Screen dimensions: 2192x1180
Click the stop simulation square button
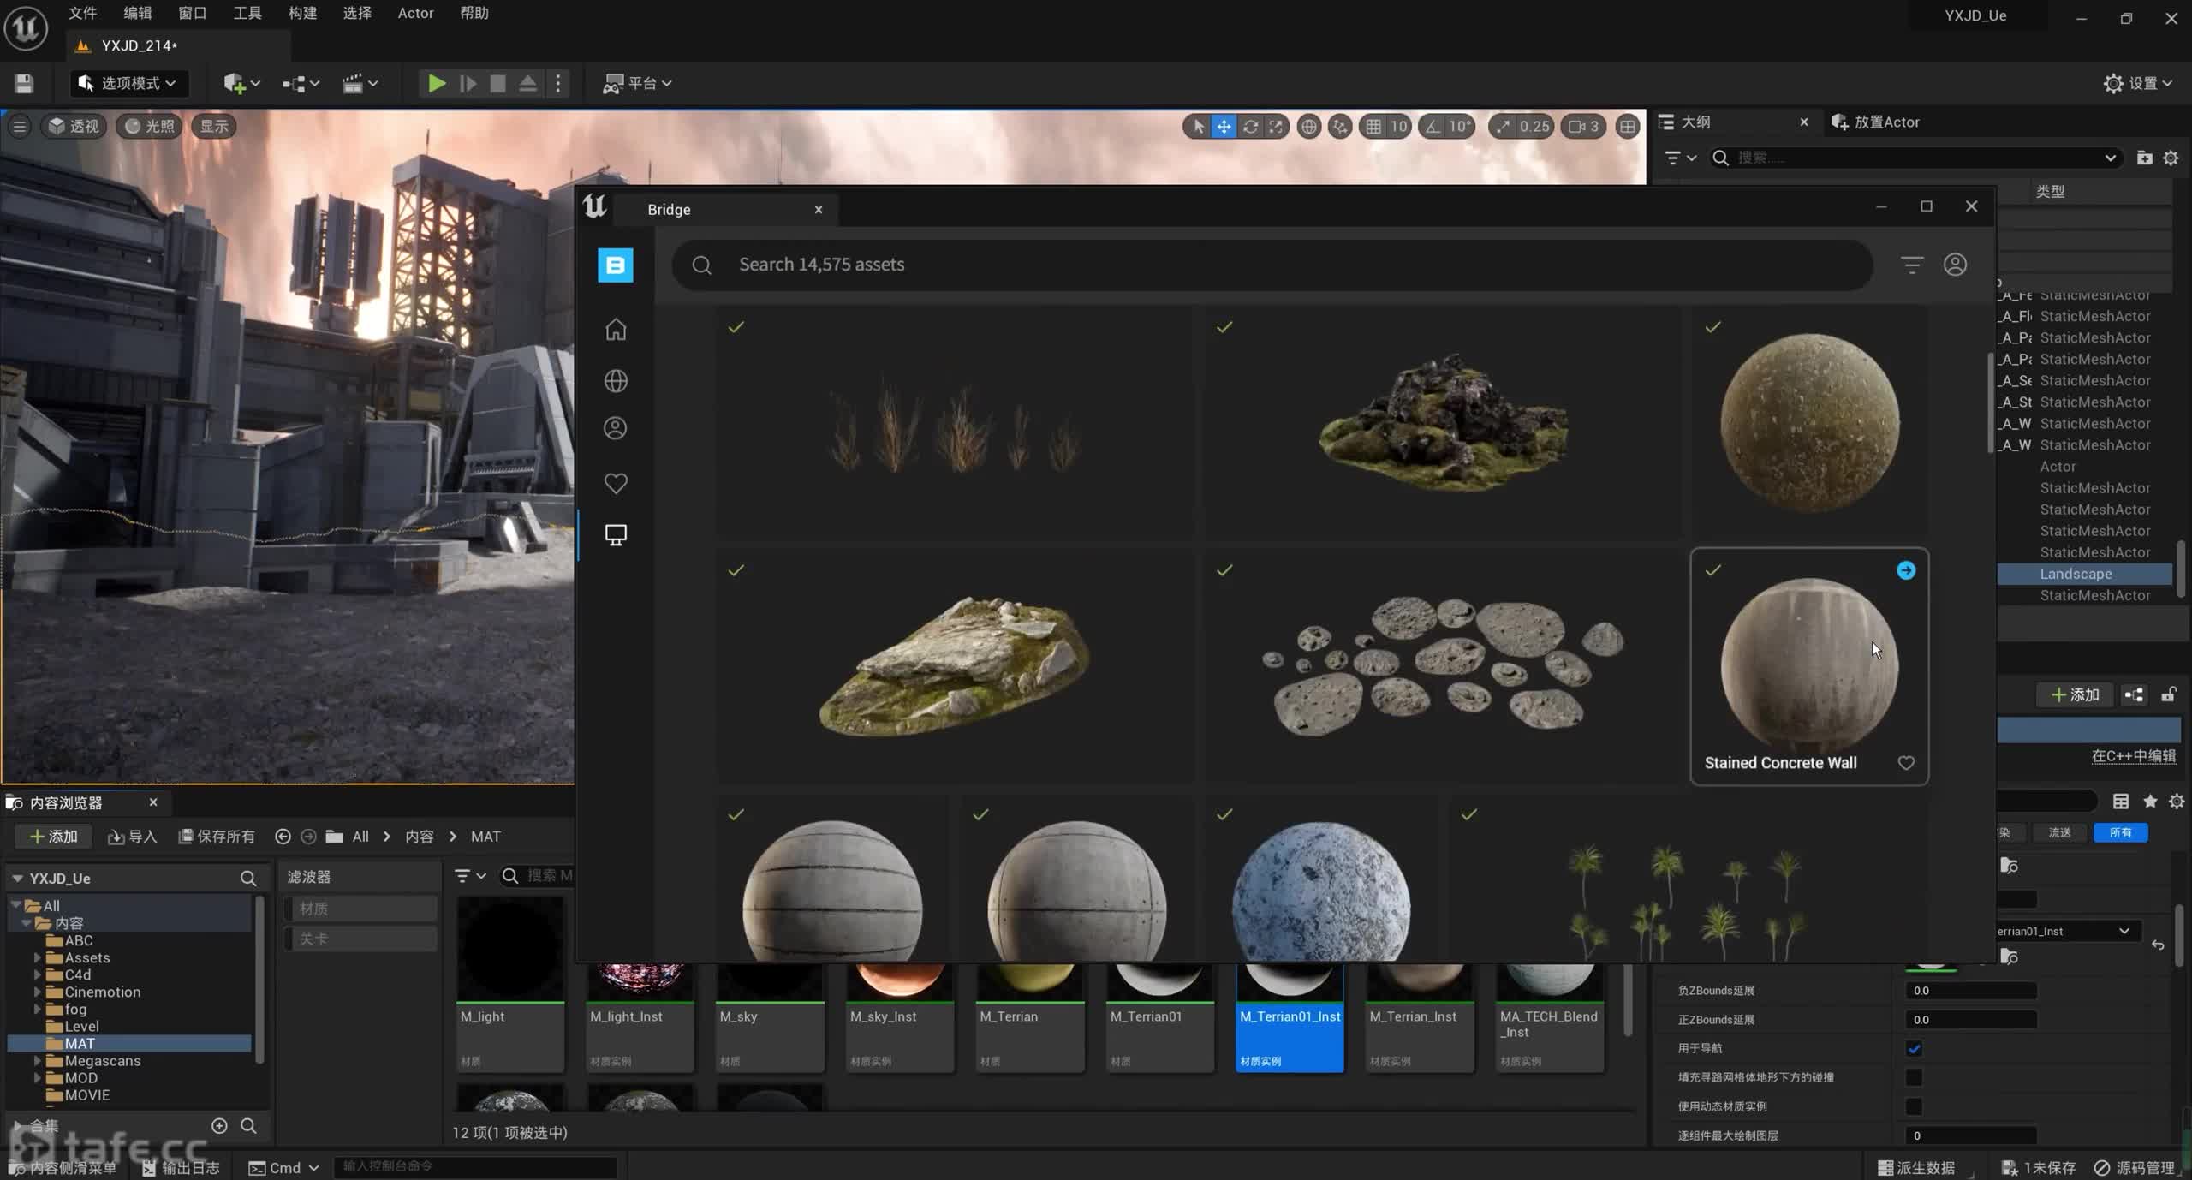click(497, 83)
